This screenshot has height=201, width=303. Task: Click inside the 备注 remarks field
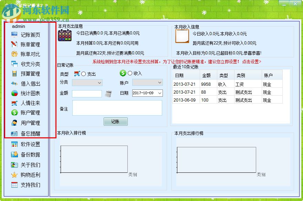(x=117, y=108)
